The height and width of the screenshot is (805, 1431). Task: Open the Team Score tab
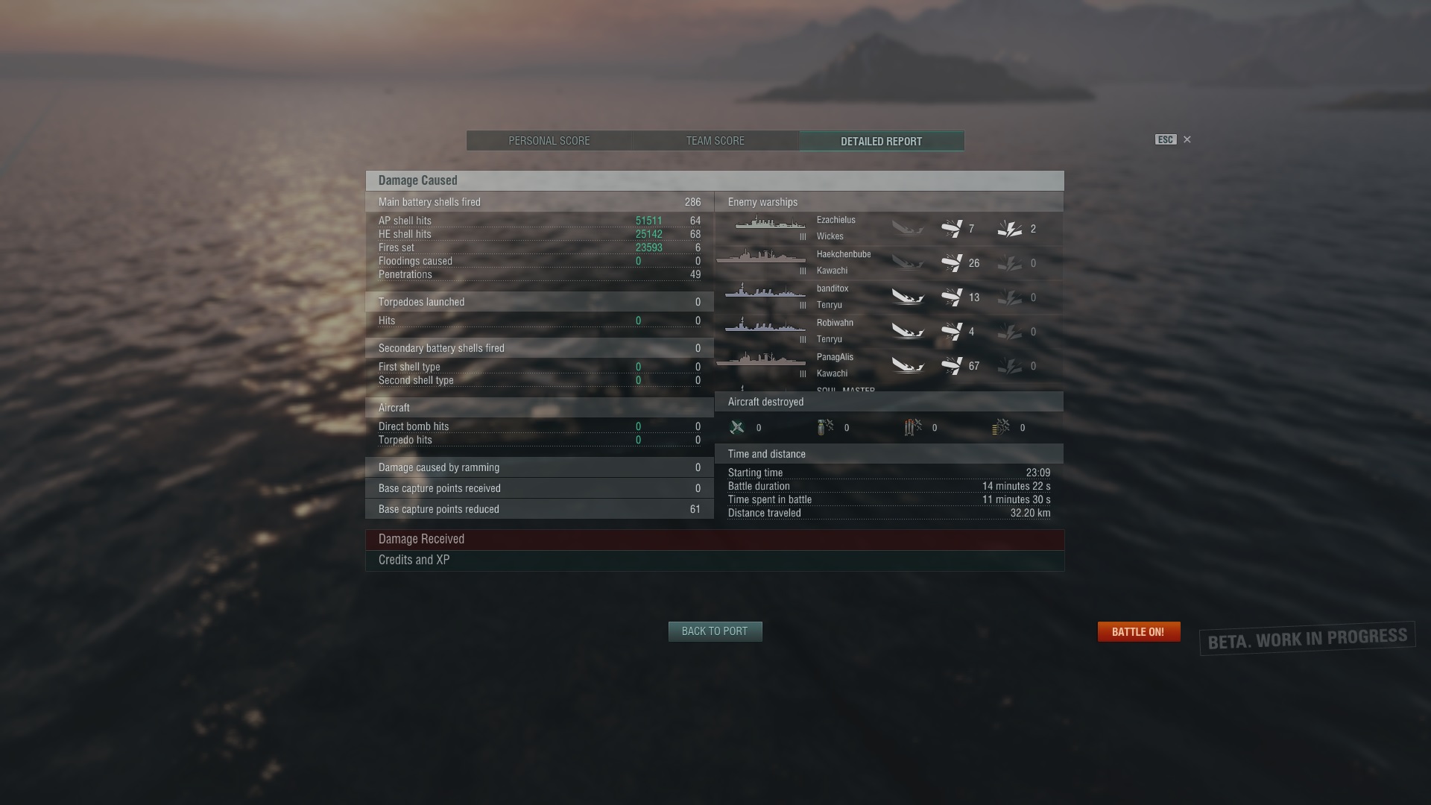pyautogui.click(x=715, y=141)
